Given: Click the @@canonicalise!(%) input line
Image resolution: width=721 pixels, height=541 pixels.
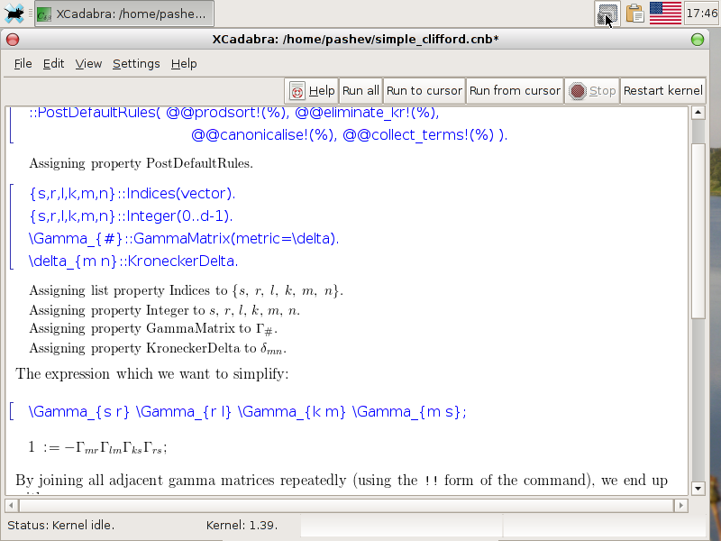Looking at the screenshot, I should [350, 134].
